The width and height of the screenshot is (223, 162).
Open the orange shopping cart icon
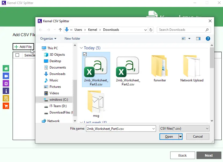pos(6,106)
